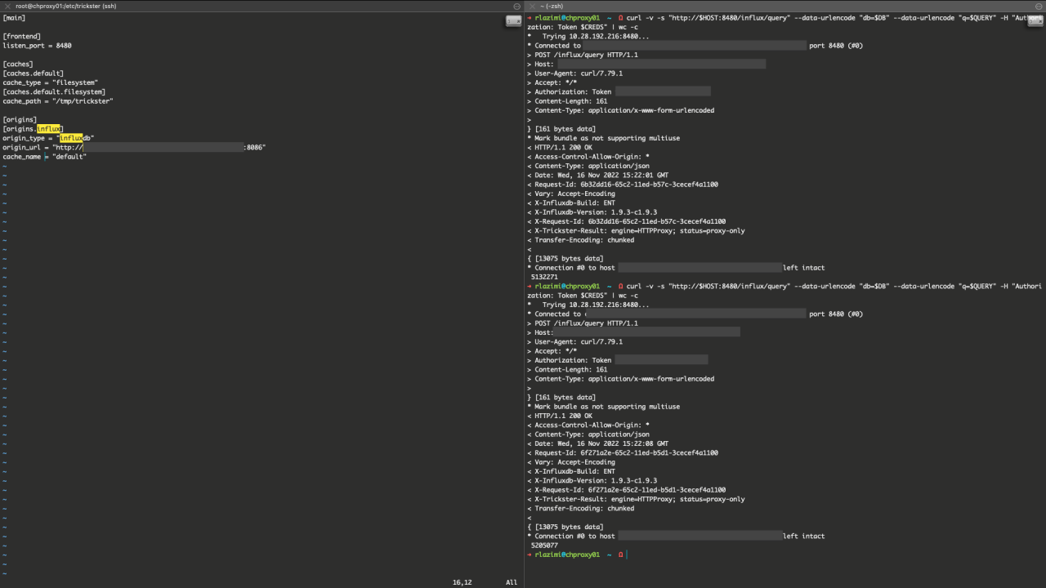
Task: Click the [frontend] section line
Action: click(x=22, y=37)
